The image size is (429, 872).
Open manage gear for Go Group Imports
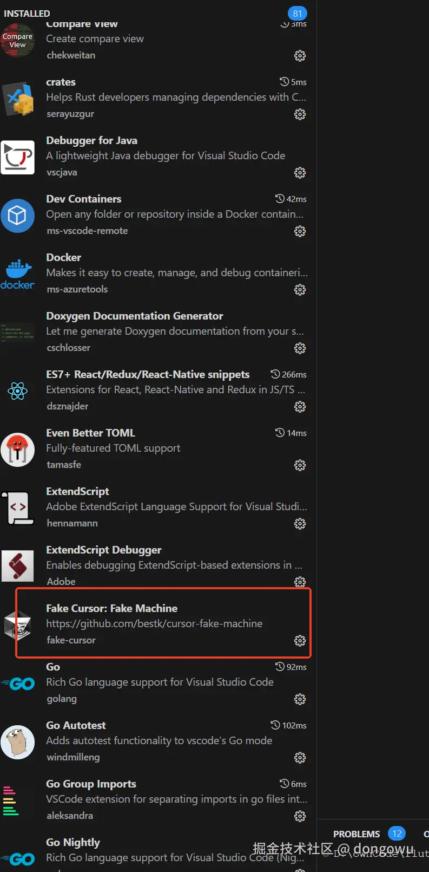300,816
